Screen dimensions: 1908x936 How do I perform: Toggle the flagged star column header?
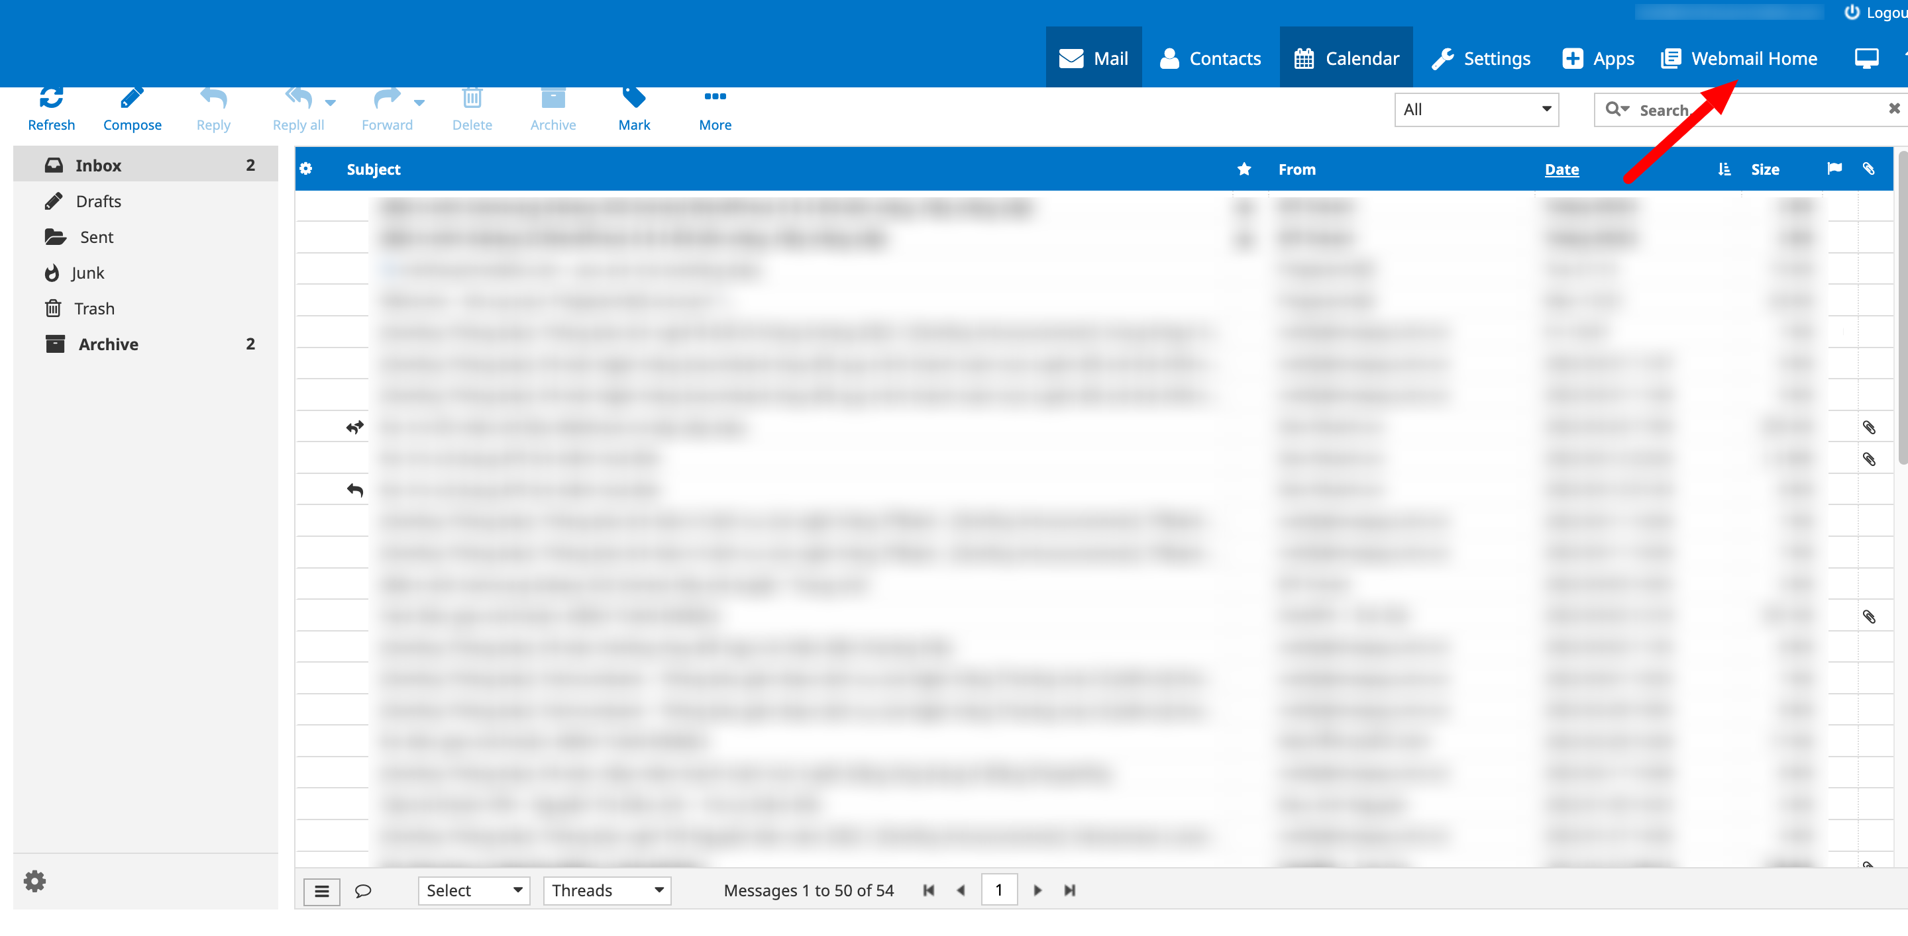pyautogui.click(x=1244, y=169)
